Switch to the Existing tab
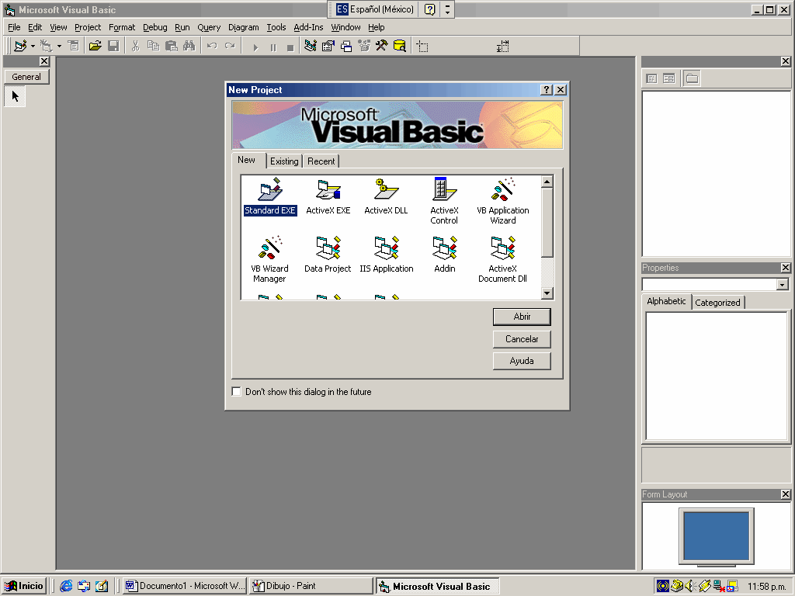This screenshot has height=596, width=795. 284,161
